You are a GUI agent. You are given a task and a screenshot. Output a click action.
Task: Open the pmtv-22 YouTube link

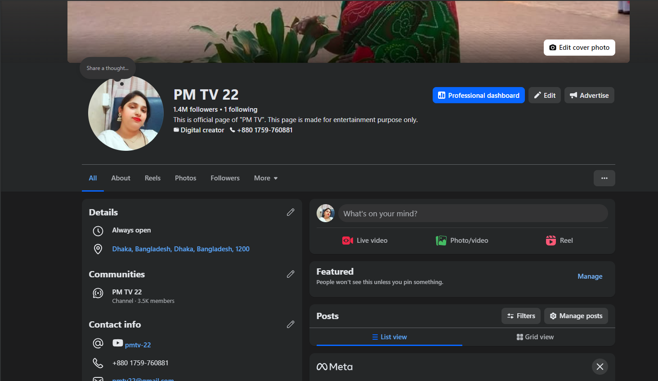tap(138, 345)
